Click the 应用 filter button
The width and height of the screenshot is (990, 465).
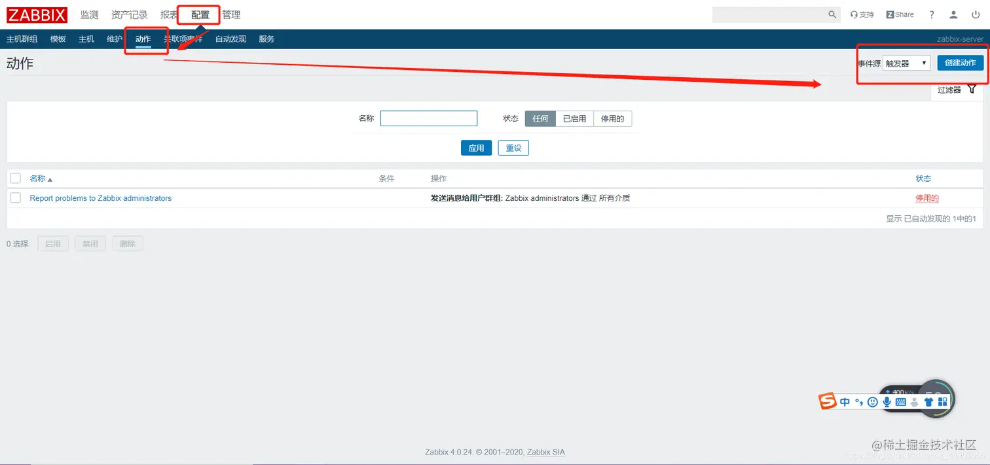476,148
